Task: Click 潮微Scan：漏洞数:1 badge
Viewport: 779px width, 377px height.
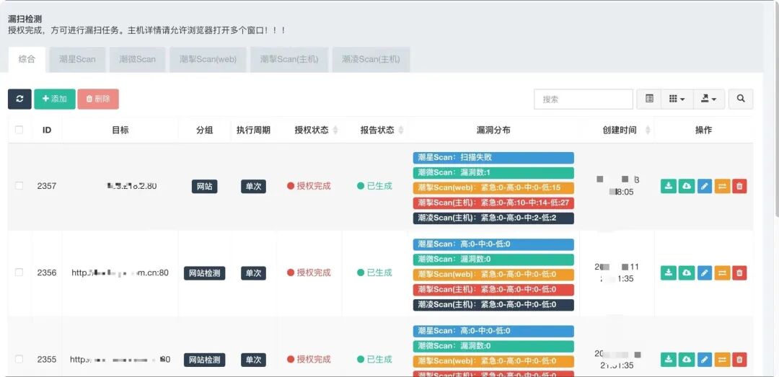Action: (x=493, y=172)
